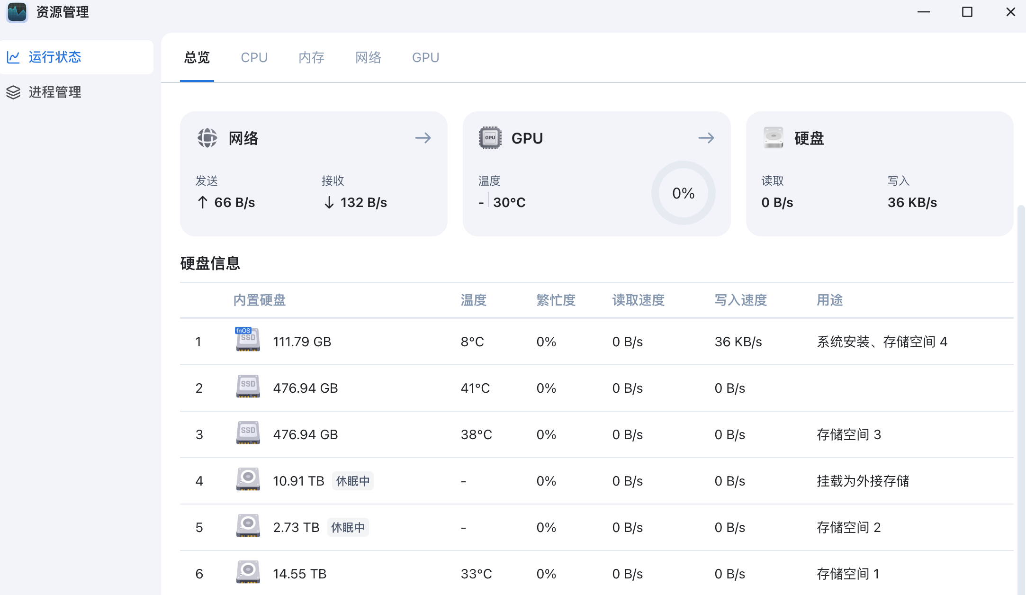The width and height of the screenshot is (1026, 595).
Task: Click the 休眠中 badge on 10.91 TB disk
Action: click(x=352, y=481)
